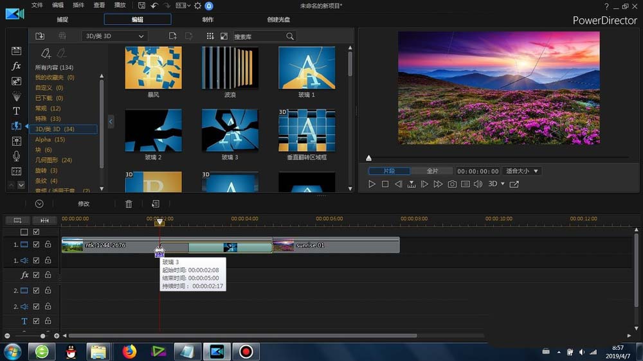Click the preview seek slider handle
This screenshot has width=643, height=361.
(368, 158)
